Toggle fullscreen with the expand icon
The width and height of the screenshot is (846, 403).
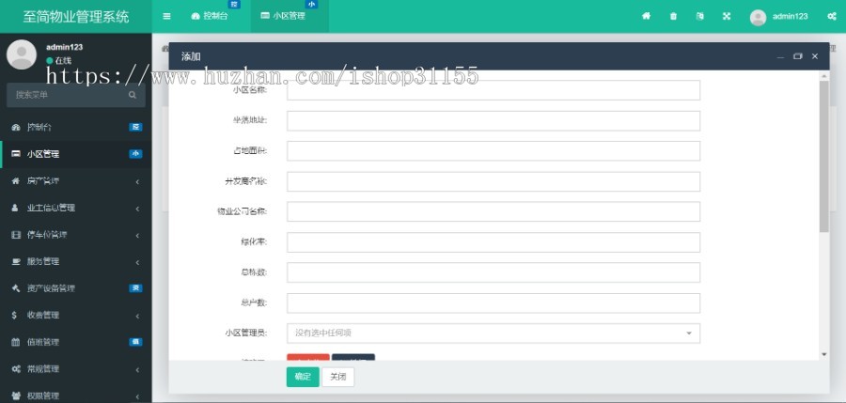tap(727, 16)
